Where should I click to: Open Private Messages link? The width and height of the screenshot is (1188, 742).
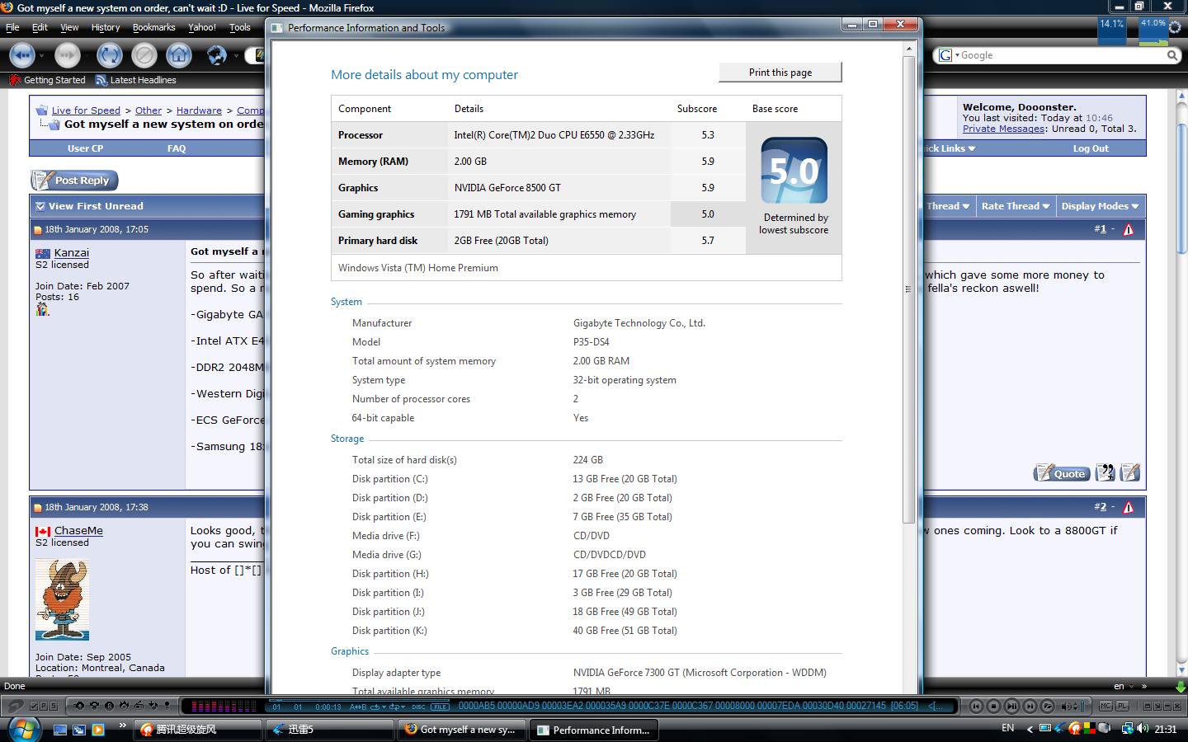[1004, 129]
